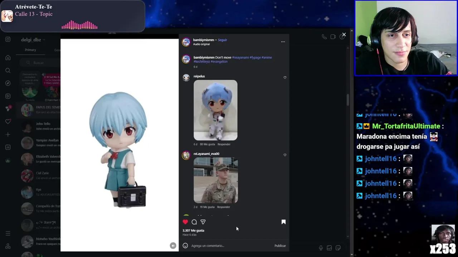Screen dimensions: 458x257
Task: Click the Instagram logo in sidebar
Action: (8, 39)
